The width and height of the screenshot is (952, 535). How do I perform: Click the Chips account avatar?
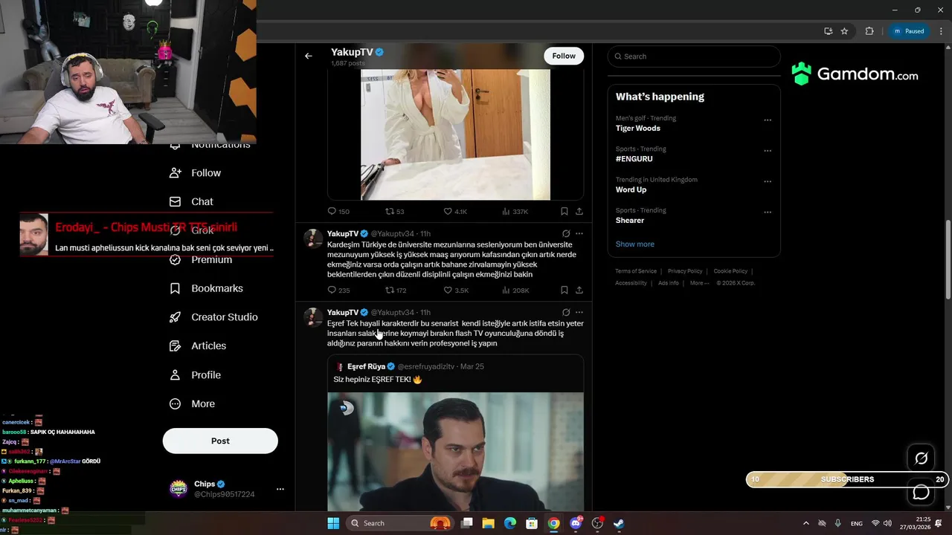click(178, 489)
